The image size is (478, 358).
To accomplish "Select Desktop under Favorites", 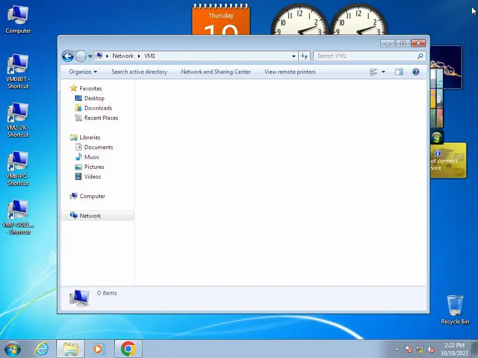I will [x=94, y=98].
